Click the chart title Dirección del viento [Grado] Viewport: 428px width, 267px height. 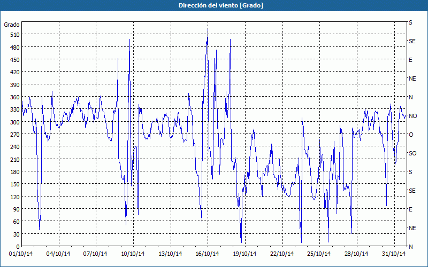221,5
